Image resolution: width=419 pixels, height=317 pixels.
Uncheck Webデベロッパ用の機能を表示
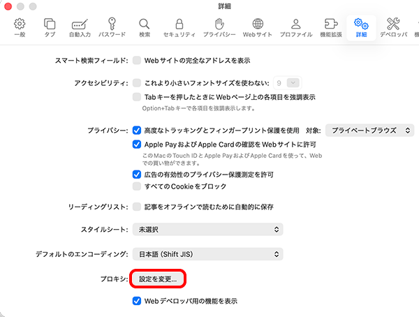[x=137, y=301]
